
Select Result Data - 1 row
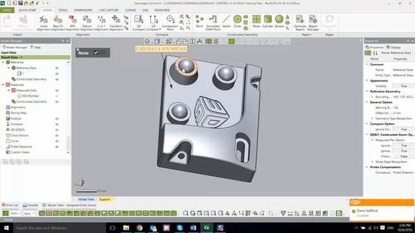pos(35,58)
